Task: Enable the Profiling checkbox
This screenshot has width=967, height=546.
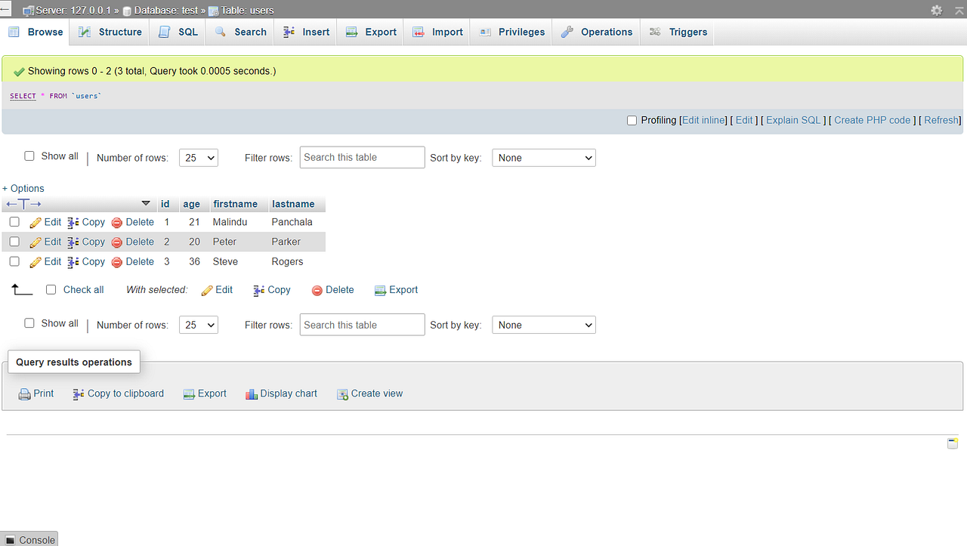Action: point(632,120)
